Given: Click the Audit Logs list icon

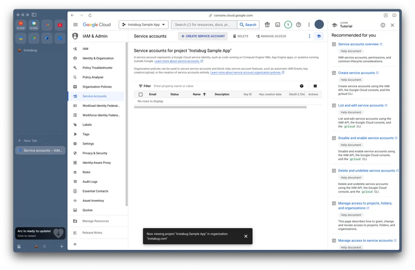Looking at the screenshot, I should coord(75,182).
